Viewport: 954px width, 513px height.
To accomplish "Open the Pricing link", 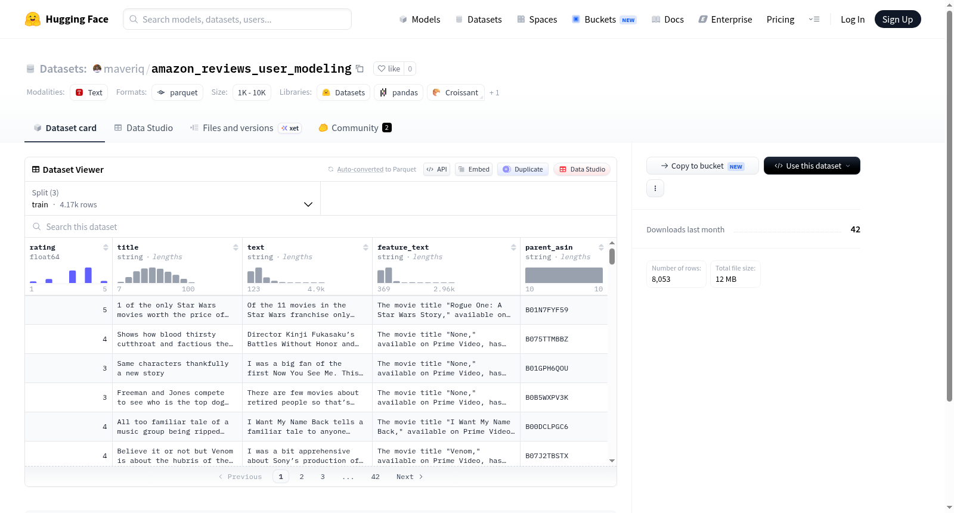I will [x=780, y=19].
